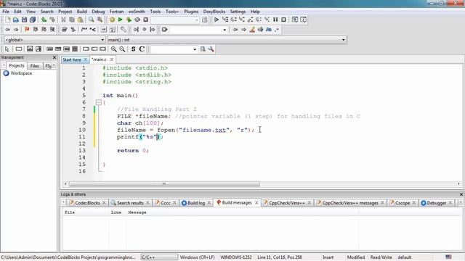Switch to the Search results tab
The width and height of the screenshot is (465, 261).
point(130,203)
